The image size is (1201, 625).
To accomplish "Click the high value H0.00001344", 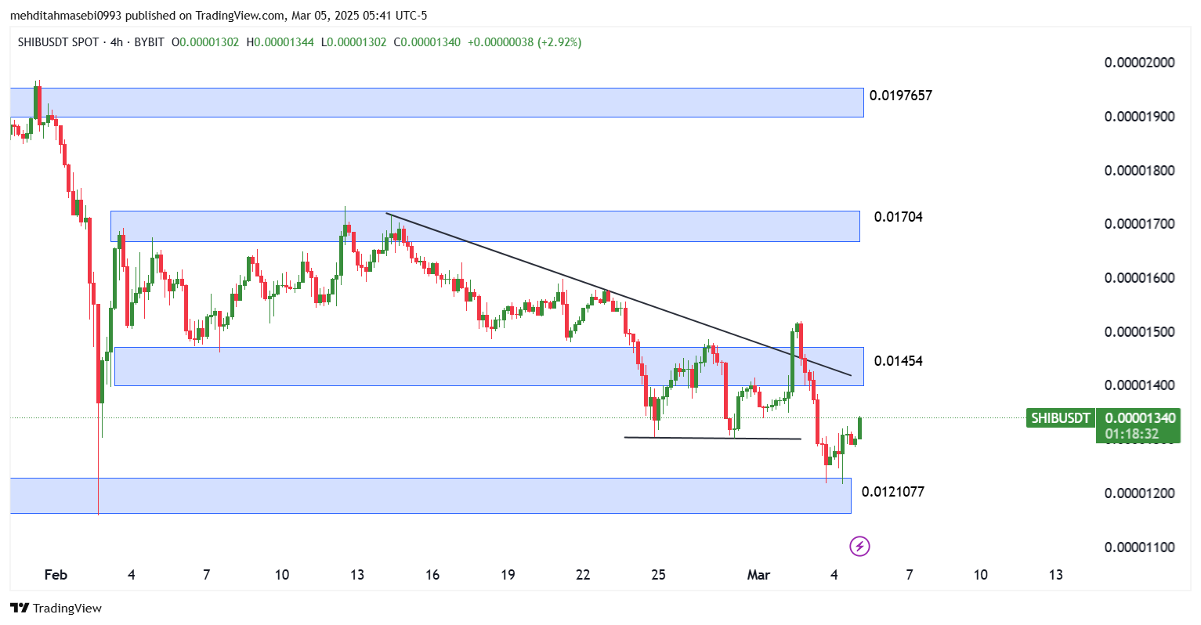I will click(x=280, y=42).
